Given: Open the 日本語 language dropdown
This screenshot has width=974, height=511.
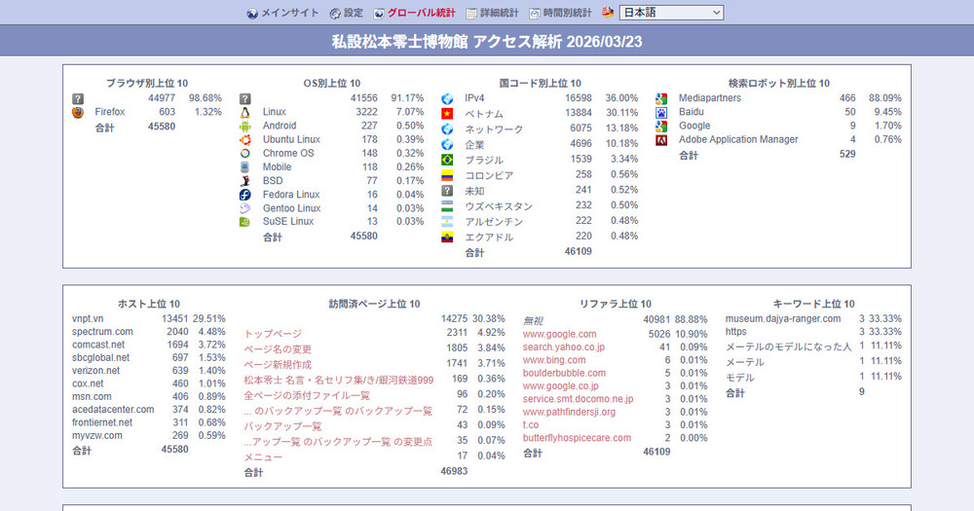Looking at the screenshot, I should (x=671, y=13).
